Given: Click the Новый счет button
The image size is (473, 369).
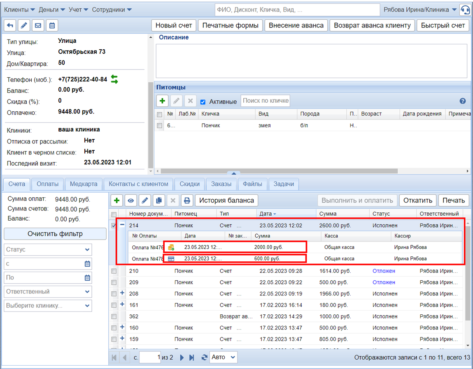Looking at the screenshot, I should pos(174,25).
